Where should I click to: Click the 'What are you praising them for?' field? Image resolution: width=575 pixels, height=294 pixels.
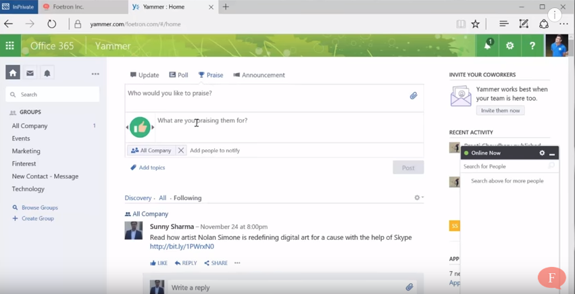tap(289, 127)
